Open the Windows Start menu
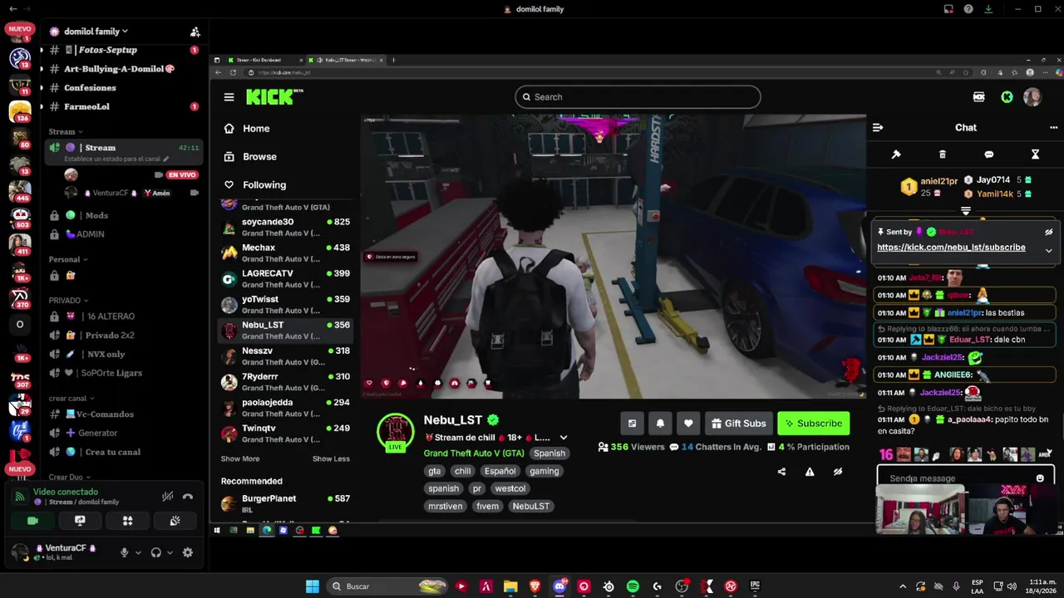 tap(313, 586)
